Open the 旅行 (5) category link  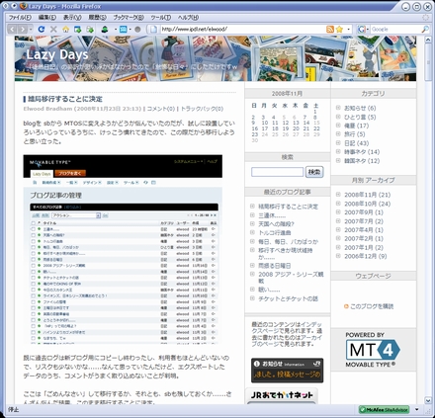pos(354,134)
